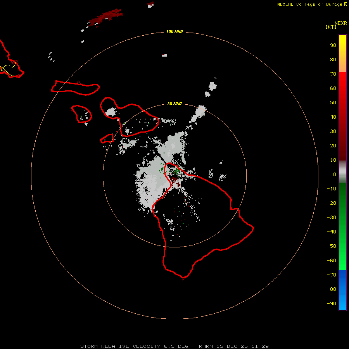Image resolution: width=349 pixels, height=349 pixels.
Task: Pick the blue bottom segment of the color bar
Action: tap(342, 290)
